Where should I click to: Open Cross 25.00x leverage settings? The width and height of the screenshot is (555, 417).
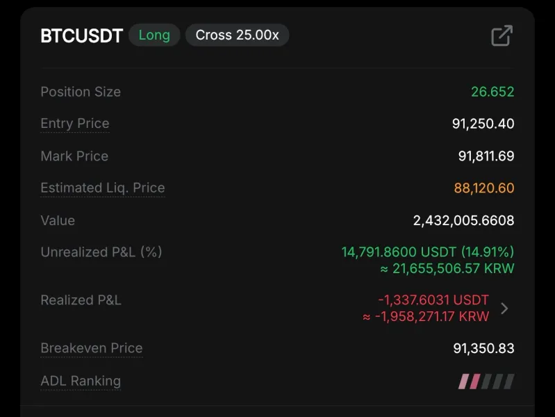pyautogui.click(x=237, y=35)
